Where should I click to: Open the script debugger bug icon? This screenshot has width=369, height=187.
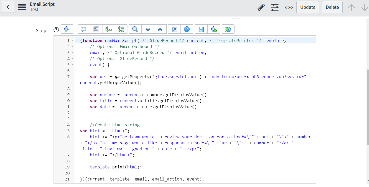[x=228, y=29]
